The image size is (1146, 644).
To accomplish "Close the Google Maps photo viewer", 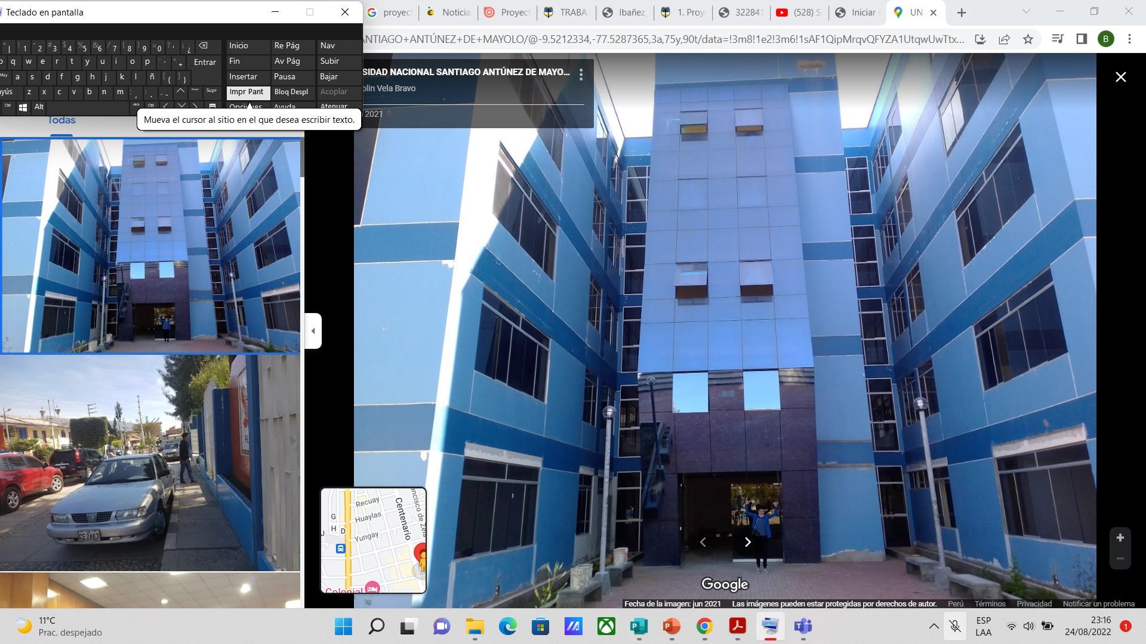I will 1120,77.
